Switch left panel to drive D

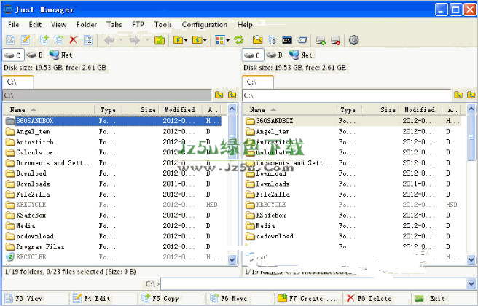click(34, 55)
